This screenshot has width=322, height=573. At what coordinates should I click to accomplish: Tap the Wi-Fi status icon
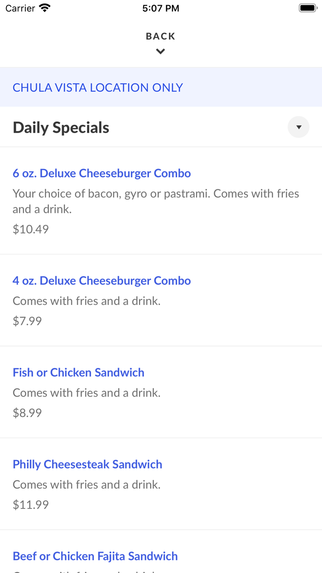(44, 7)
